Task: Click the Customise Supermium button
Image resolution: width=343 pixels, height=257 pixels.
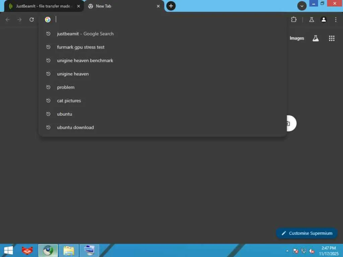Action: [x=307, y=233]
